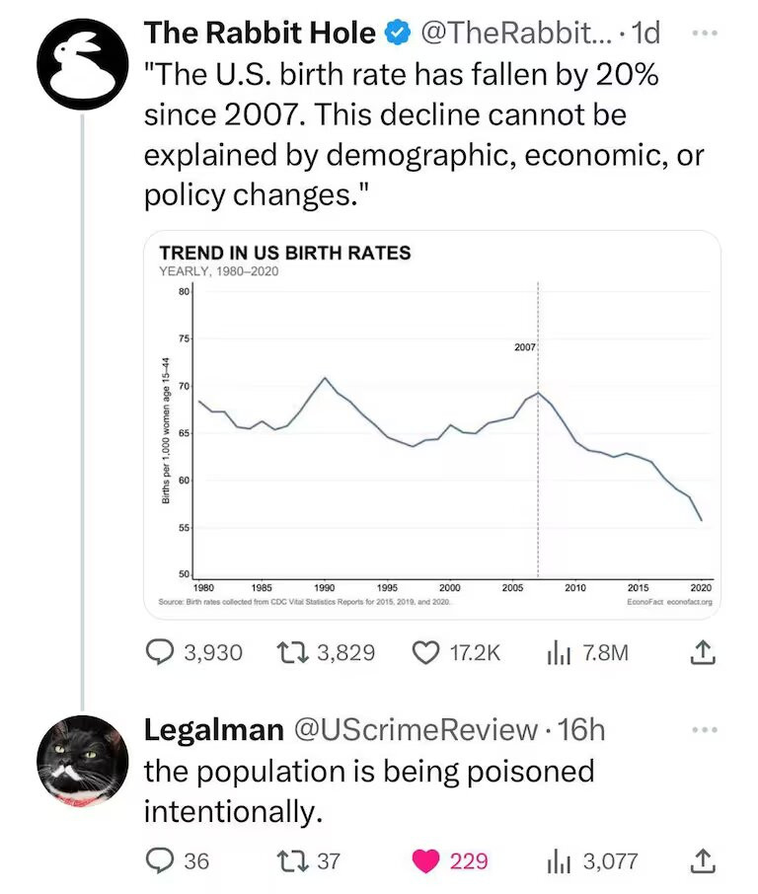Open Legalman's cat profile picture

pos(82,762)
